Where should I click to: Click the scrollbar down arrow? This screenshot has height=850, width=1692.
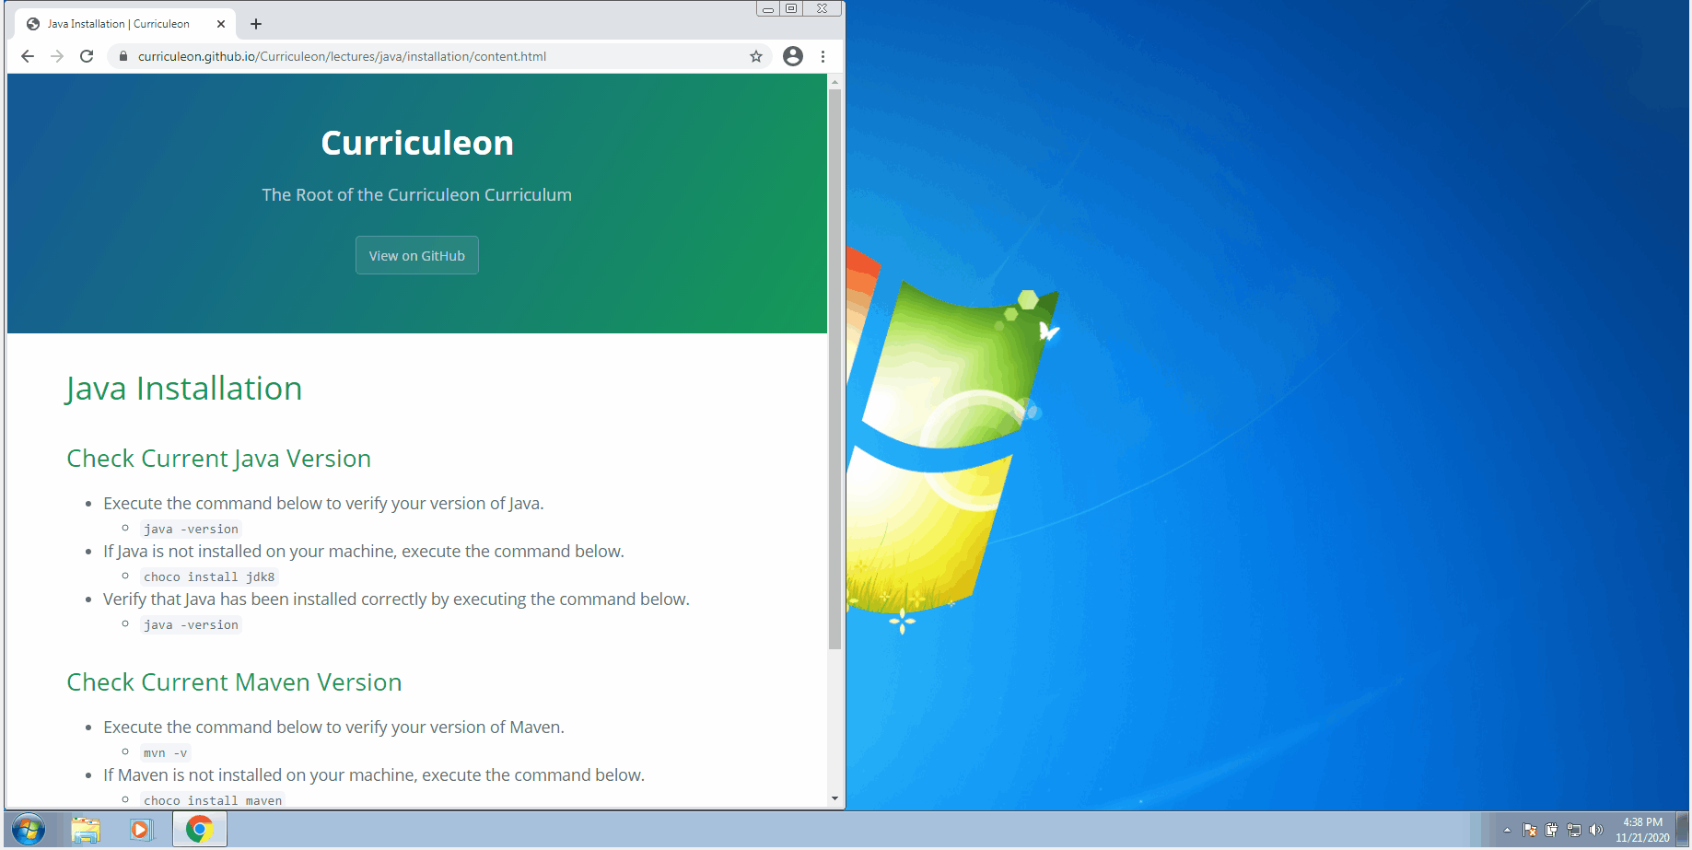point(835,798)
